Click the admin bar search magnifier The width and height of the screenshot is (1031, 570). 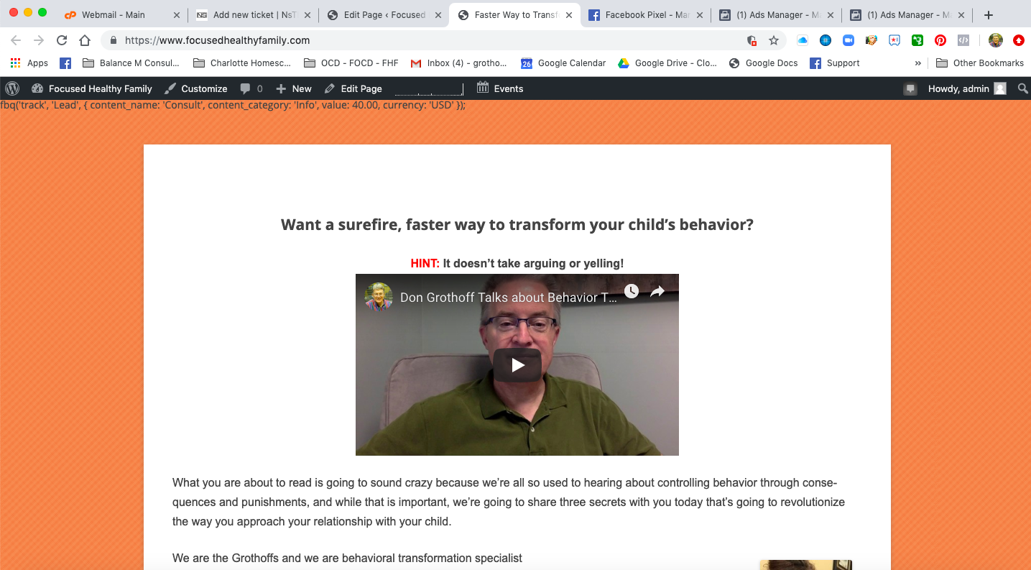[x=1022, y=88]
